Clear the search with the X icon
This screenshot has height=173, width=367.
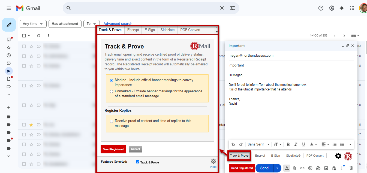click(222, 8)
